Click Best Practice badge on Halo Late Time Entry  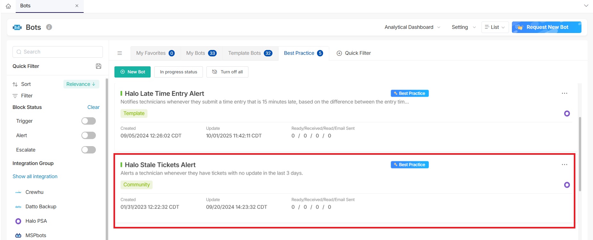[x=410, y=93]
